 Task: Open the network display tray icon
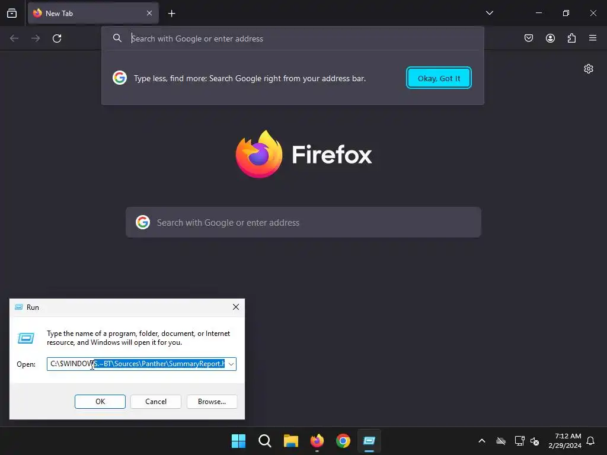point(519,441)
